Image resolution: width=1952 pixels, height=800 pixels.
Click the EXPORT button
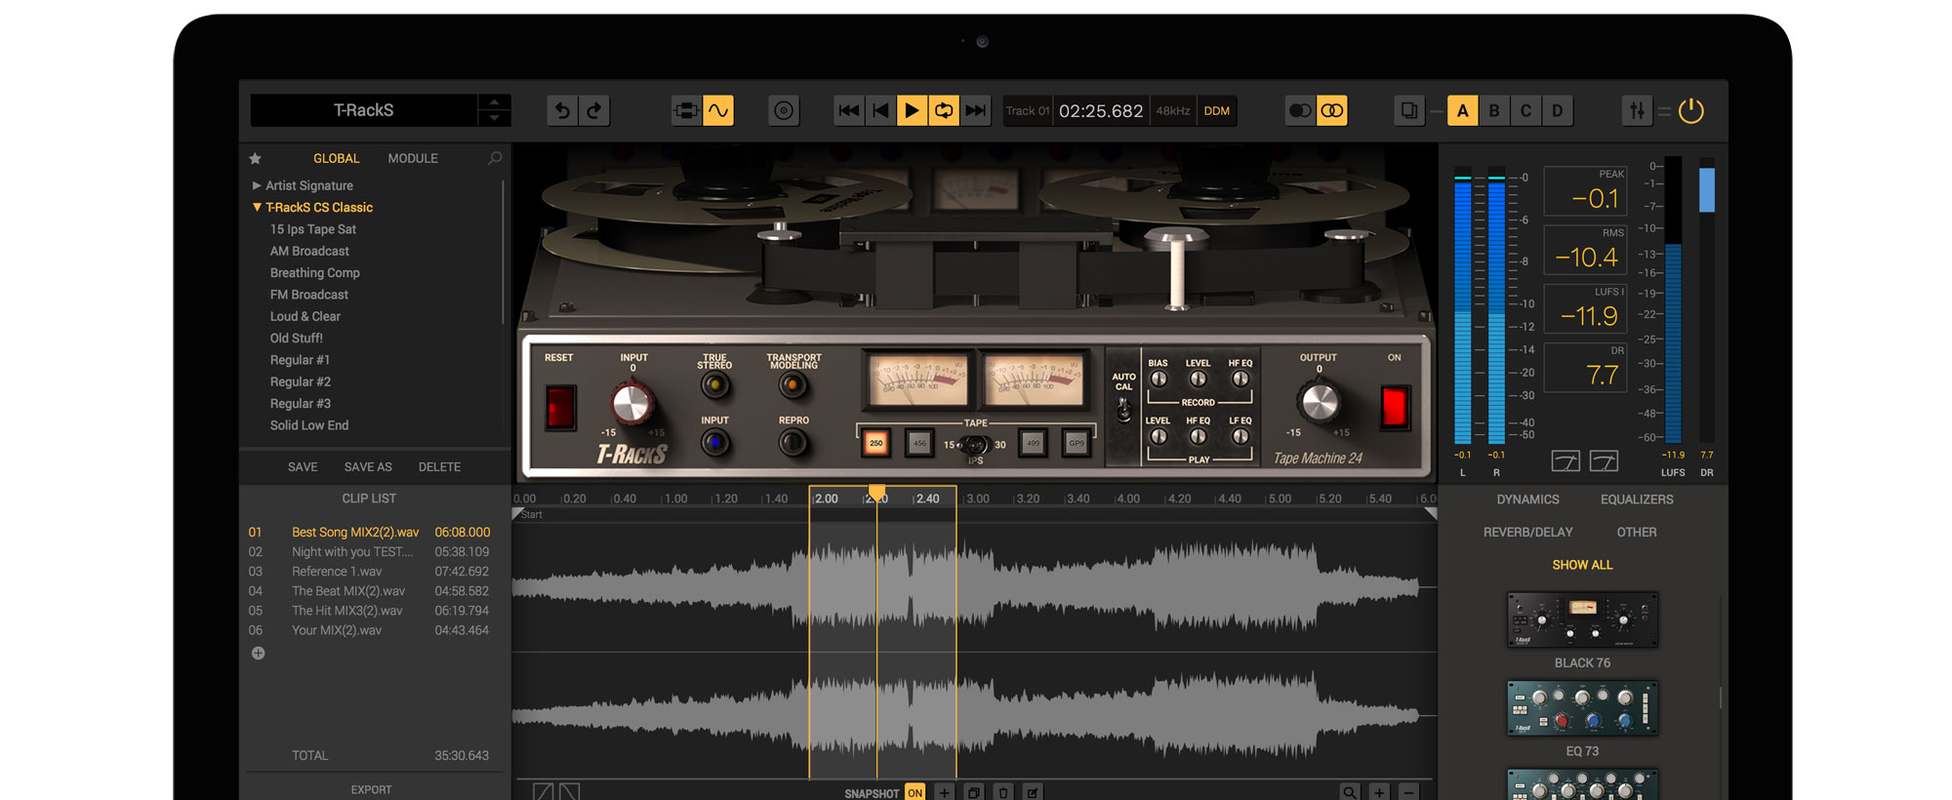pyautogui.click(x=371, y=790)
